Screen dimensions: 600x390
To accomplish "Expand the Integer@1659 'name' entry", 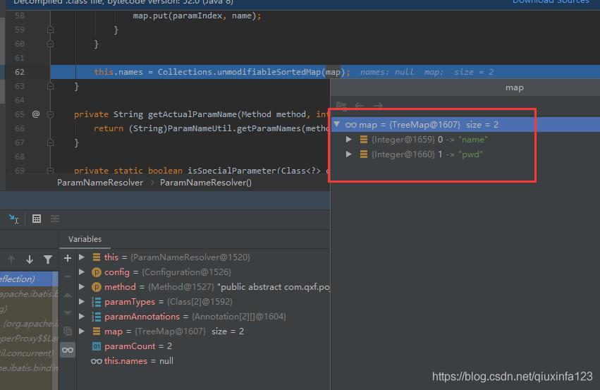I will pos(349,140).
